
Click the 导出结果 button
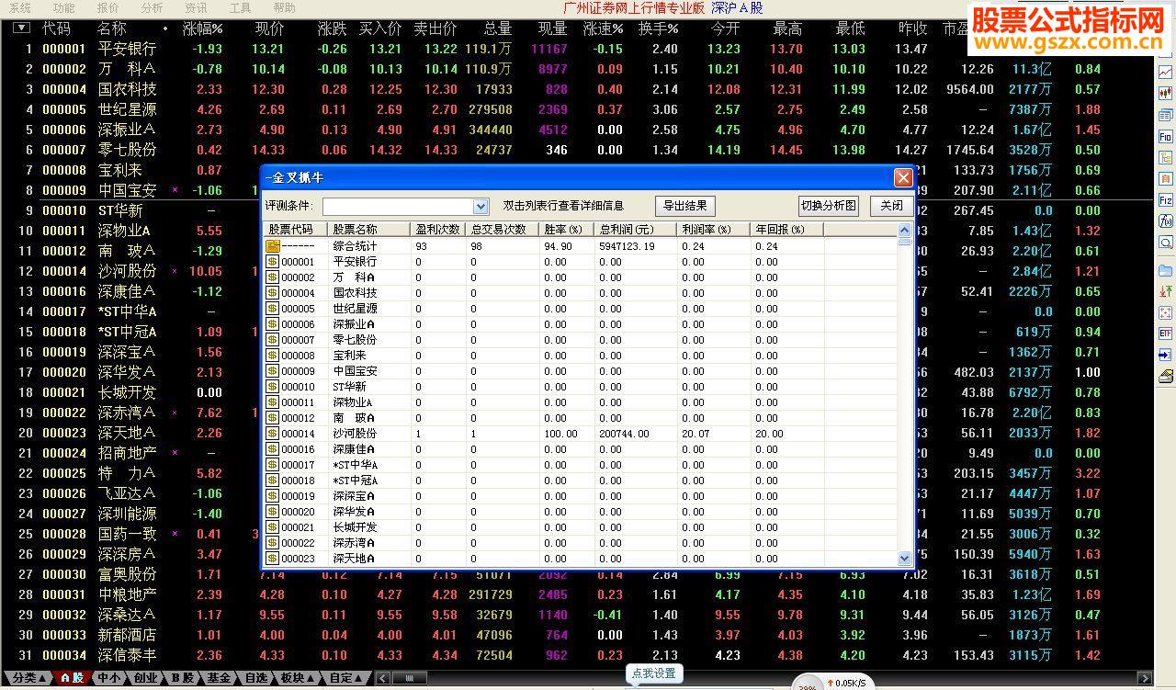[685, 206]
